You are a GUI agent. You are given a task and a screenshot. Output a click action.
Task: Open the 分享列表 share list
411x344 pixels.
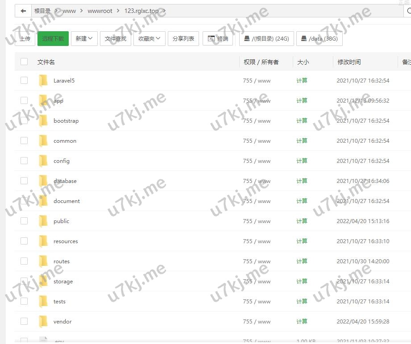point(183,39)
